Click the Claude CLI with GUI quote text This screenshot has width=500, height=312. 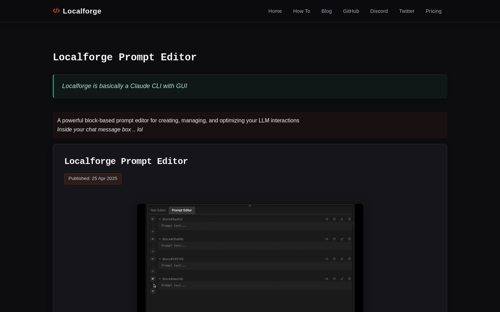pyautogui.click(x=125, y=86)
